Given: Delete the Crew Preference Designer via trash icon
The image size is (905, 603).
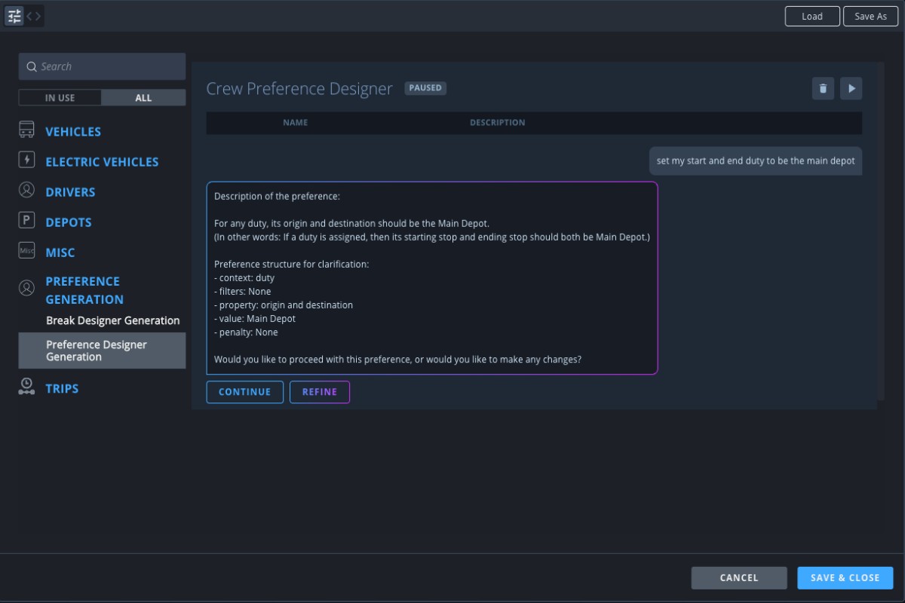Looking at the screenshot, I should (x=822, y=88).
